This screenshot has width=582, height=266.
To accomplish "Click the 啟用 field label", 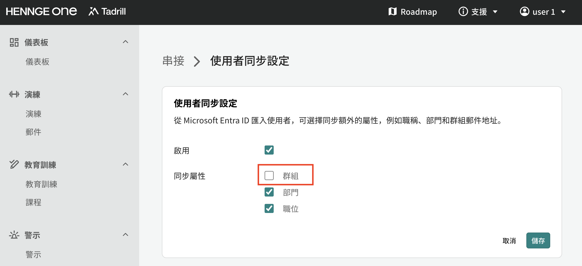I will [182, 151].
